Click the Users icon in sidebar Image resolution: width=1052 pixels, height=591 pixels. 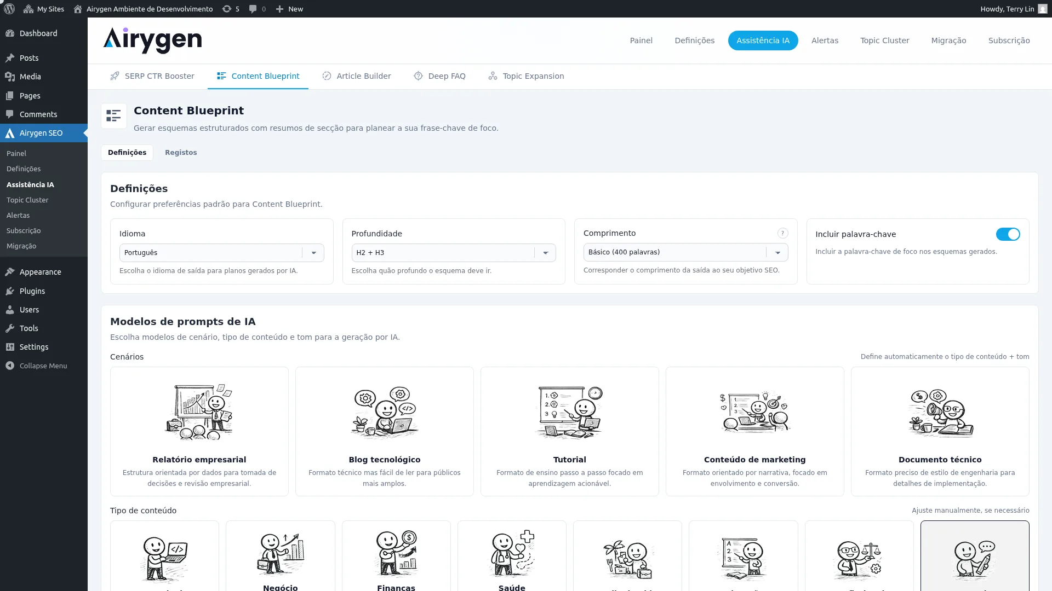coord(10,310)
